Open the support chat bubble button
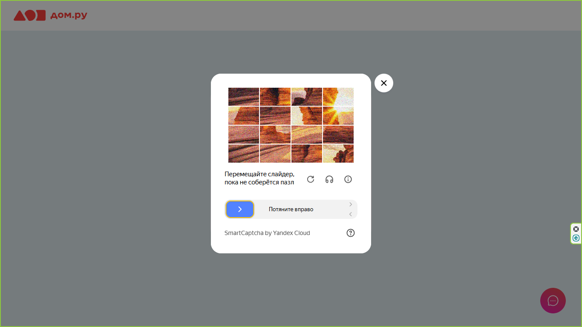582x327 pixels. coord(553,301)
